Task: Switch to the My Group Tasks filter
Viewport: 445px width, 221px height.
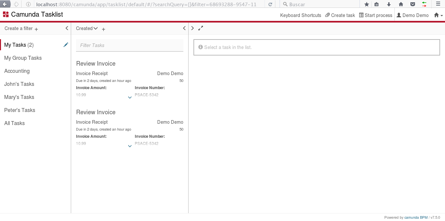Action: [x=23, y=58]
